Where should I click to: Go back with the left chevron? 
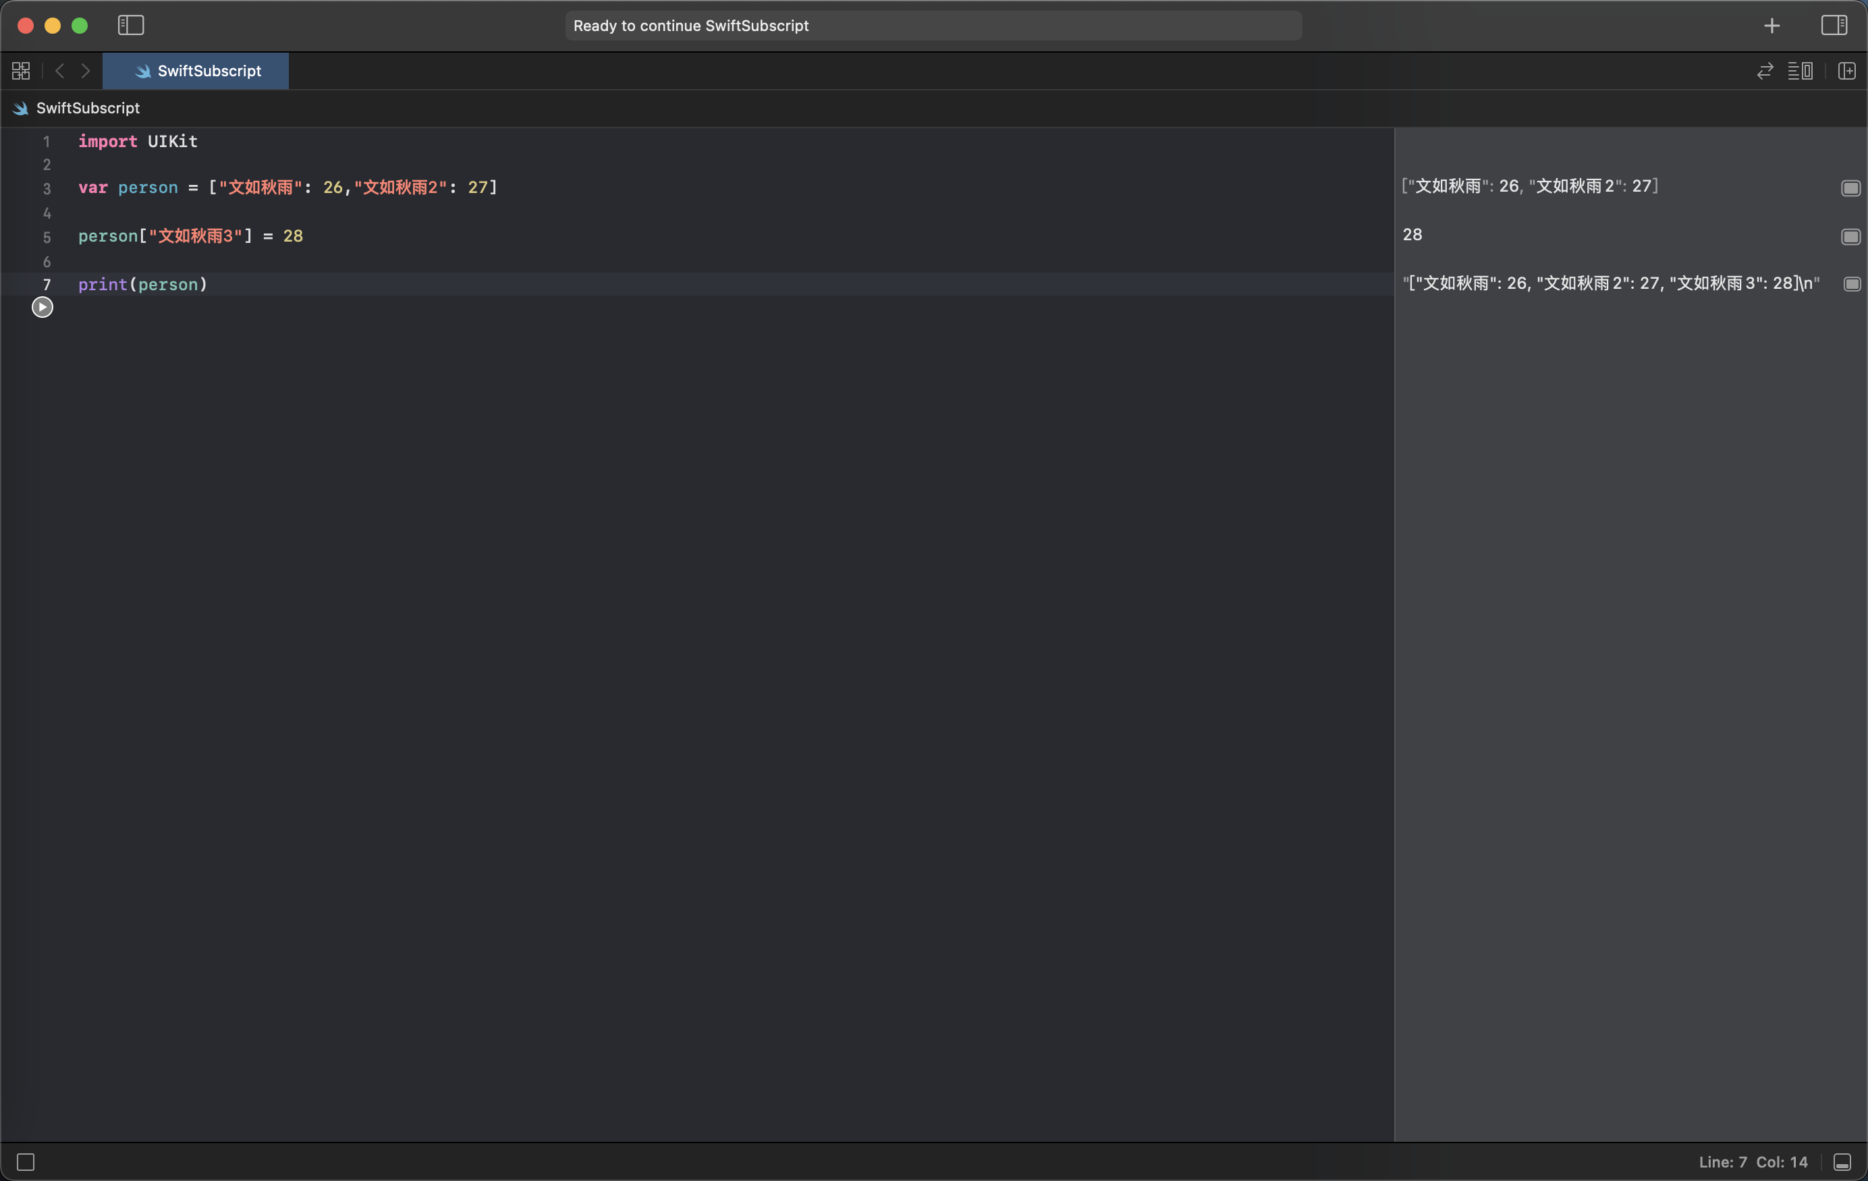60,71
